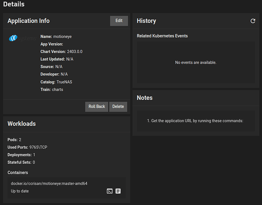The image size is (262, 205).
Task: Click the Source: N/A row
Action: click(x=51, y=67)
